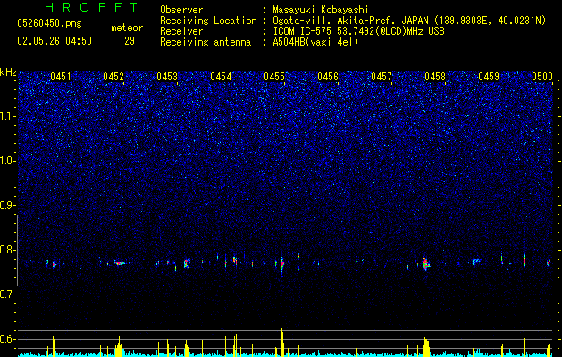Select the meteor count value 29
Image resolution: width=562 pixels, height=357 pixels.
tap(130, 41)
